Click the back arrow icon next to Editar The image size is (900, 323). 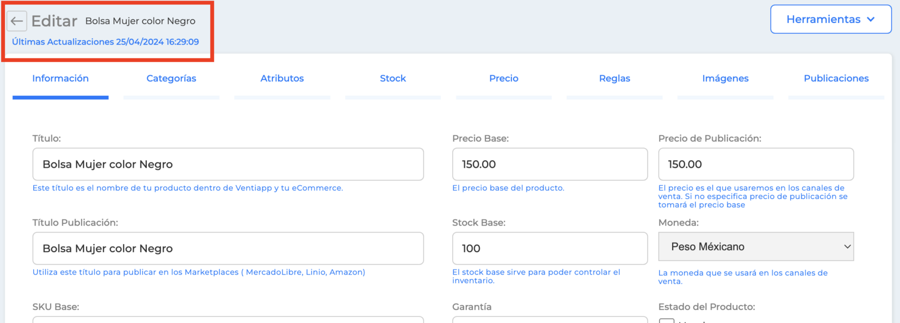click(x=17, y=21)
